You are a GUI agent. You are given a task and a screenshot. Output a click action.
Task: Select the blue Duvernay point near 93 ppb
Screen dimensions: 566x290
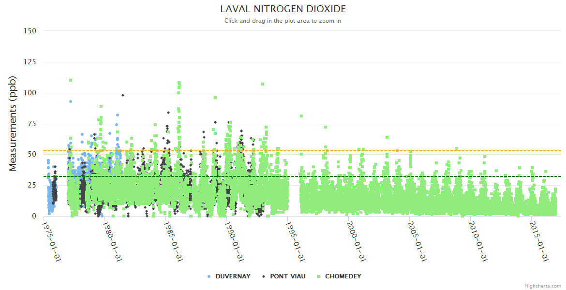click(x=71, y=101)
